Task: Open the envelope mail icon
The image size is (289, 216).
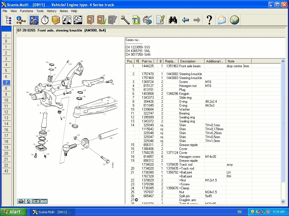Action: [222, 20]
